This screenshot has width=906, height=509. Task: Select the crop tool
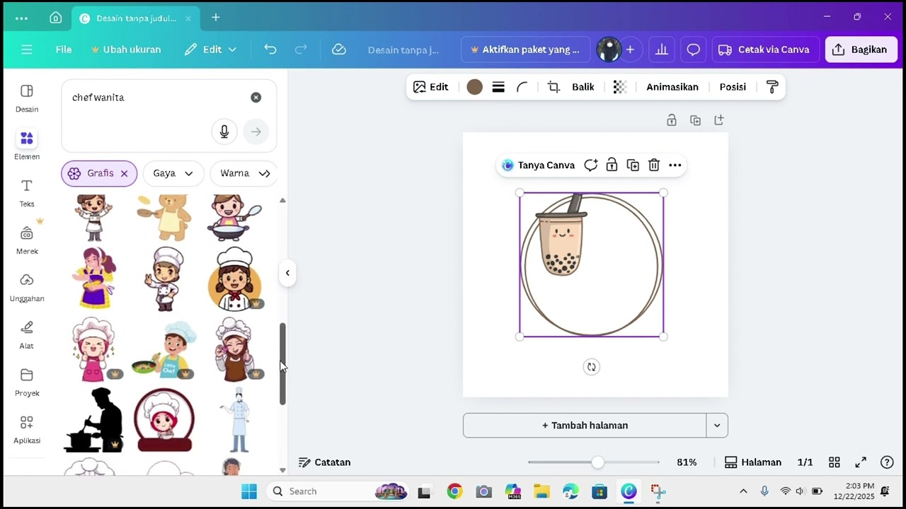[554, 87]
